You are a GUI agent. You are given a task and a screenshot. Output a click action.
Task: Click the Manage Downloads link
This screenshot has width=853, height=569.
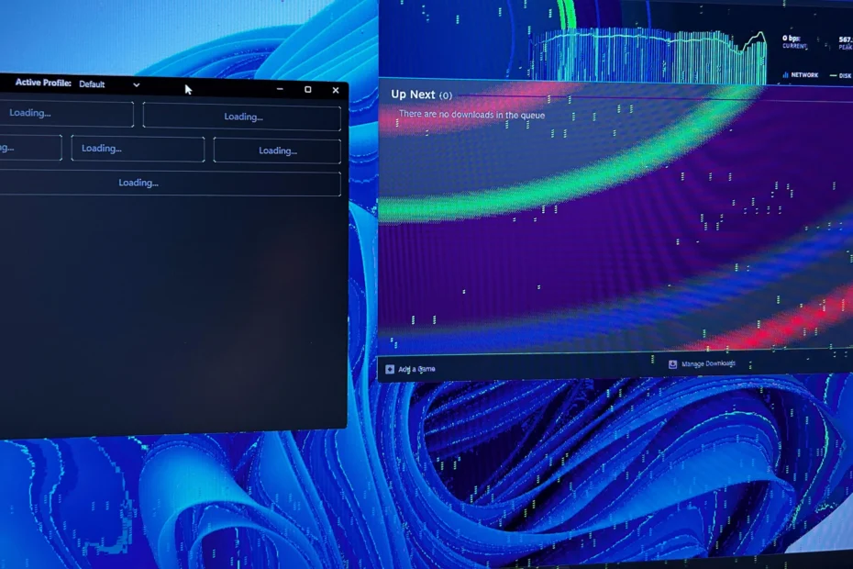[x=708, y=363]
